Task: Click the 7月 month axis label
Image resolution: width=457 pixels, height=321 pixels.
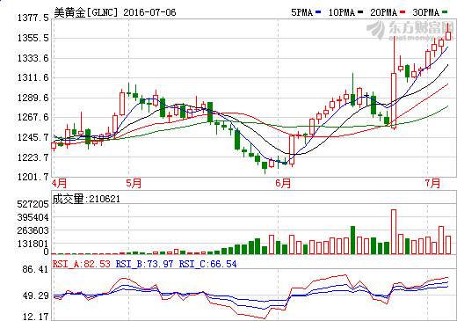Action: click(x=432, y=183)
